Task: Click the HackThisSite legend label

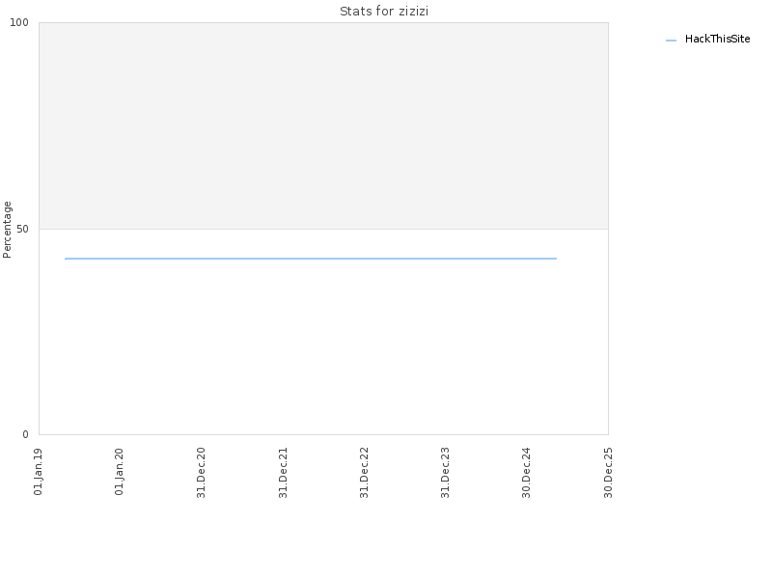Action: pyautogui.click(x=717, y=39)
